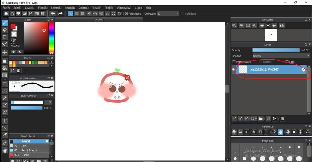Open the Help menu
Image resolution: width=312 pixels, height=162 pixels.
click(x=149, y=8)
